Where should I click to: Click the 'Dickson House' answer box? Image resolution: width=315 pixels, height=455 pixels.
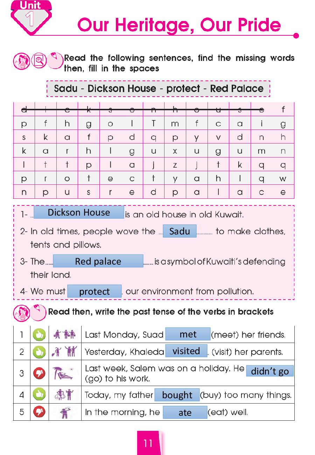click(x=79, y=212)
